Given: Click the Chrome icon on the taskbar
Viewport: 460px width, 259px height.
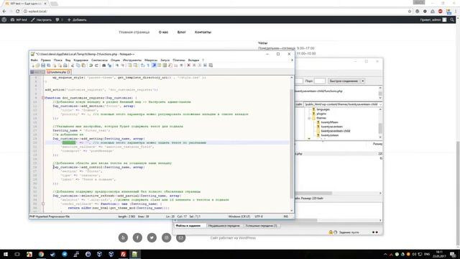Looking at the screenshot, I should point(41,254).
